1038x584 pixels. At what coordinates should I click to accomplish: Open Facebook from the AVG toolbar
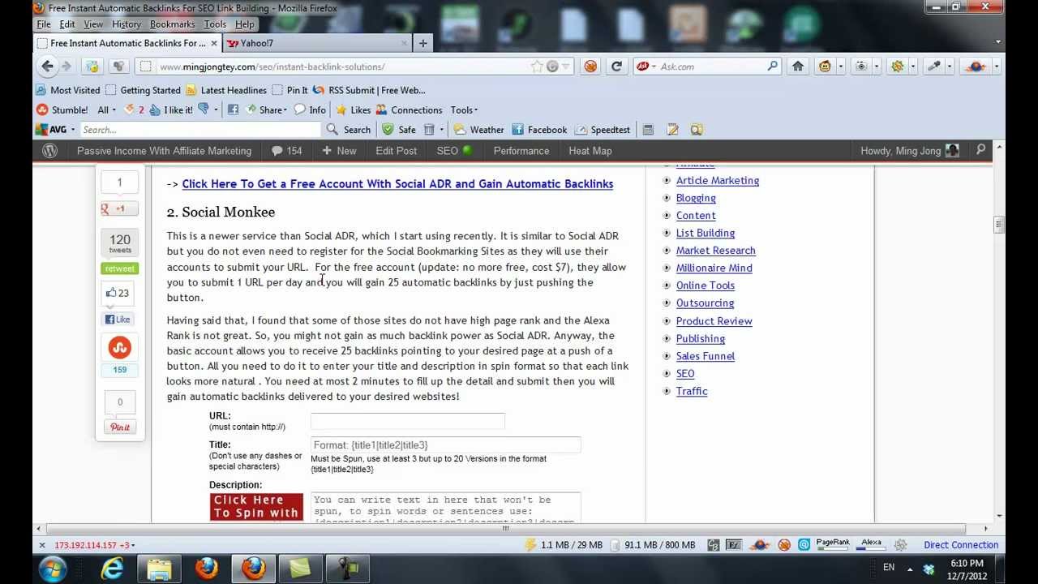(538, 130)
